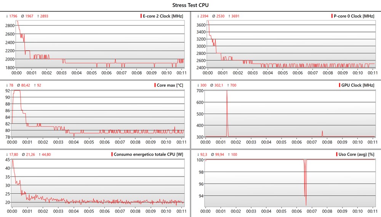Image resolution: width=381 pixels, height=217 pixels.
Task: Click the Consumo energetico totale CPU [W] label
Action: (149, 154)
